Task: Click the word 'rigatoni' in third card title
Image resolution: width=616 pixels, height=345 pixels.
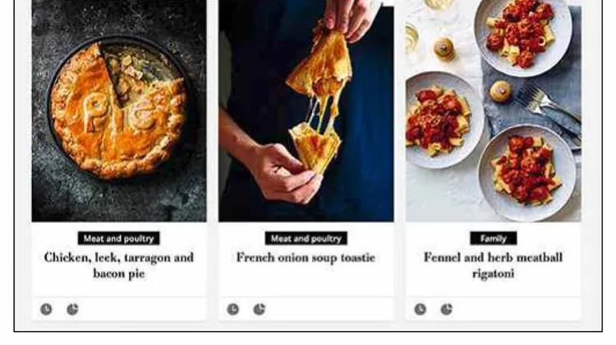Action: point(493,273)
